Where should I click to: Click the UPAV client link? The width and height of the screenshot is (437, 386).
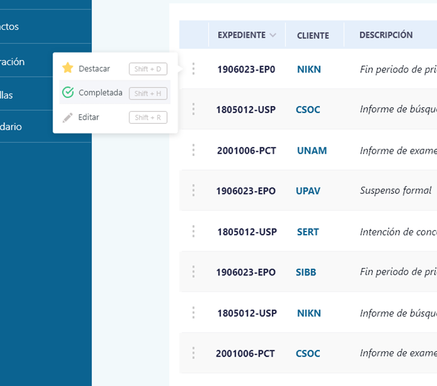coord(308,191)
